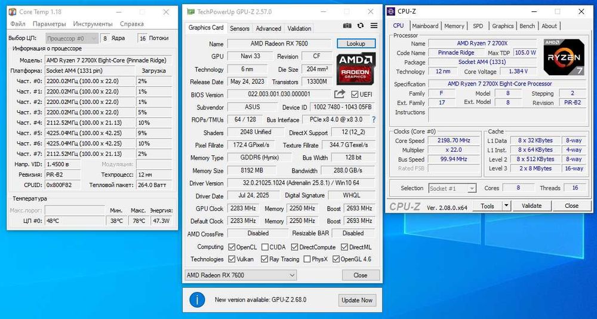Switch to the Validation tab in GPU-Z
This screenshot has width=597, height=319.
click(x=299, y=29)
